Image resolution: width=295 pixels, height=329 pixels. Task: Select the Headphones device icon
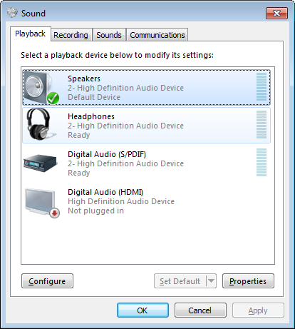click(41, 124)
